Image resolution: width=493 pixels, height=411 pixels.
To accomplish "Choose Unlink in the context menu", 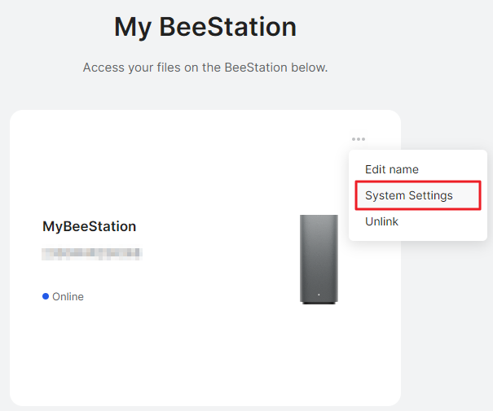I will 381,221.
